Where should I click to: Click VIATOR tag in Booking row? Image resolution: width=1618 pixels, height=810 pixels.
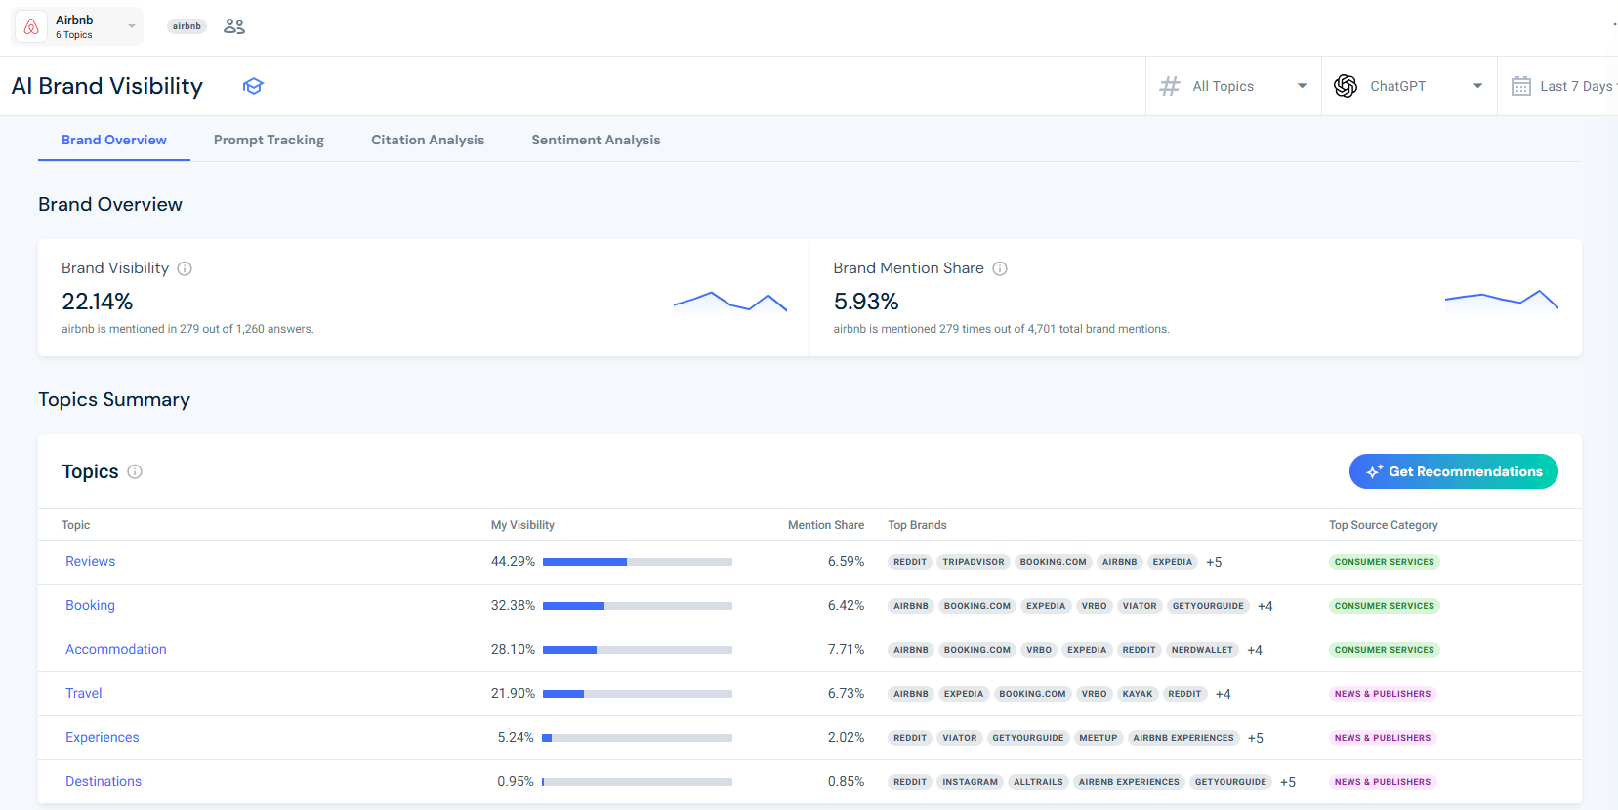coord(1140,606)
